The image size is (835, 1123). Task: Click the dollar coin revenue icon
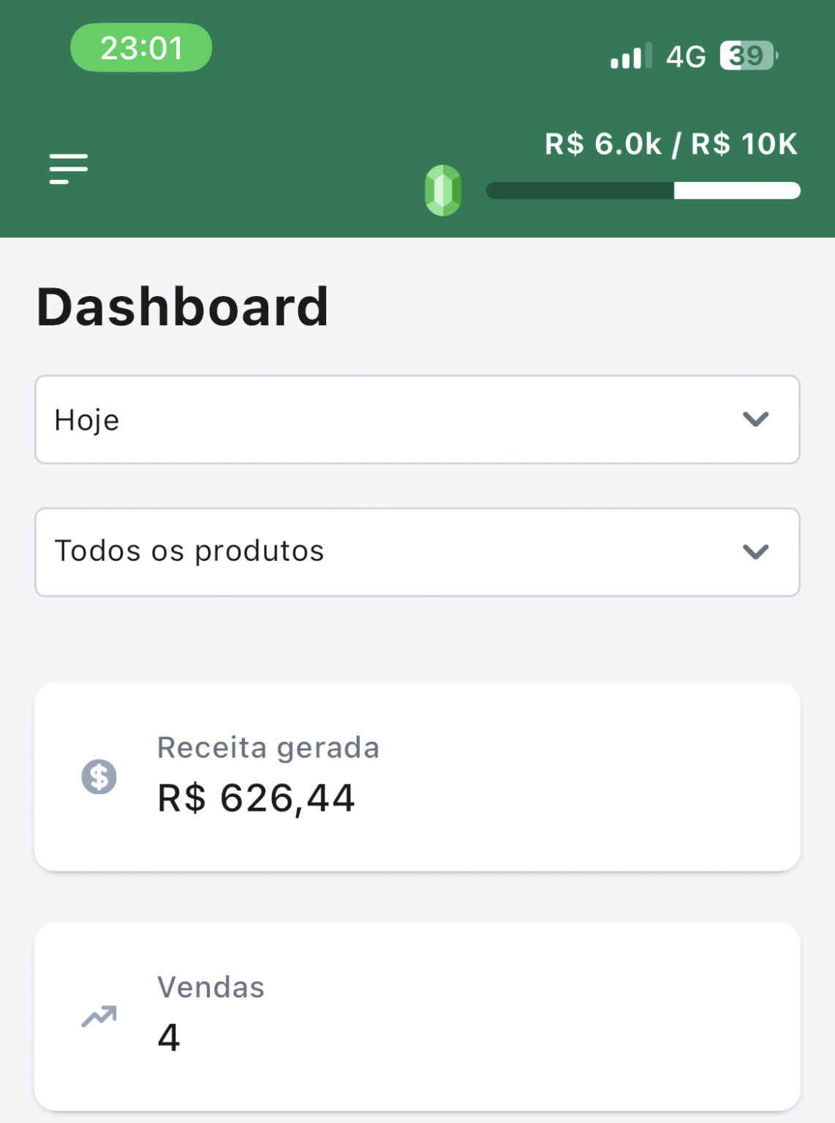click(x=99, y=776)
